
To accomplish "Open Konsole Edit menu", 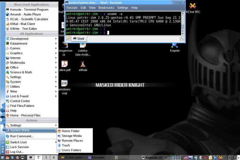I will pyautogui.click(x=83, y=8).
